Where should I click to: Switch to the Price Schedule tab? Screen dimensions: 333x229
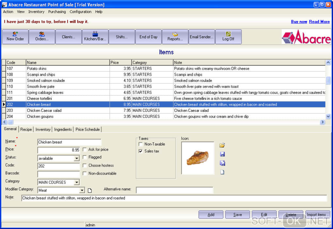[87, 129]
